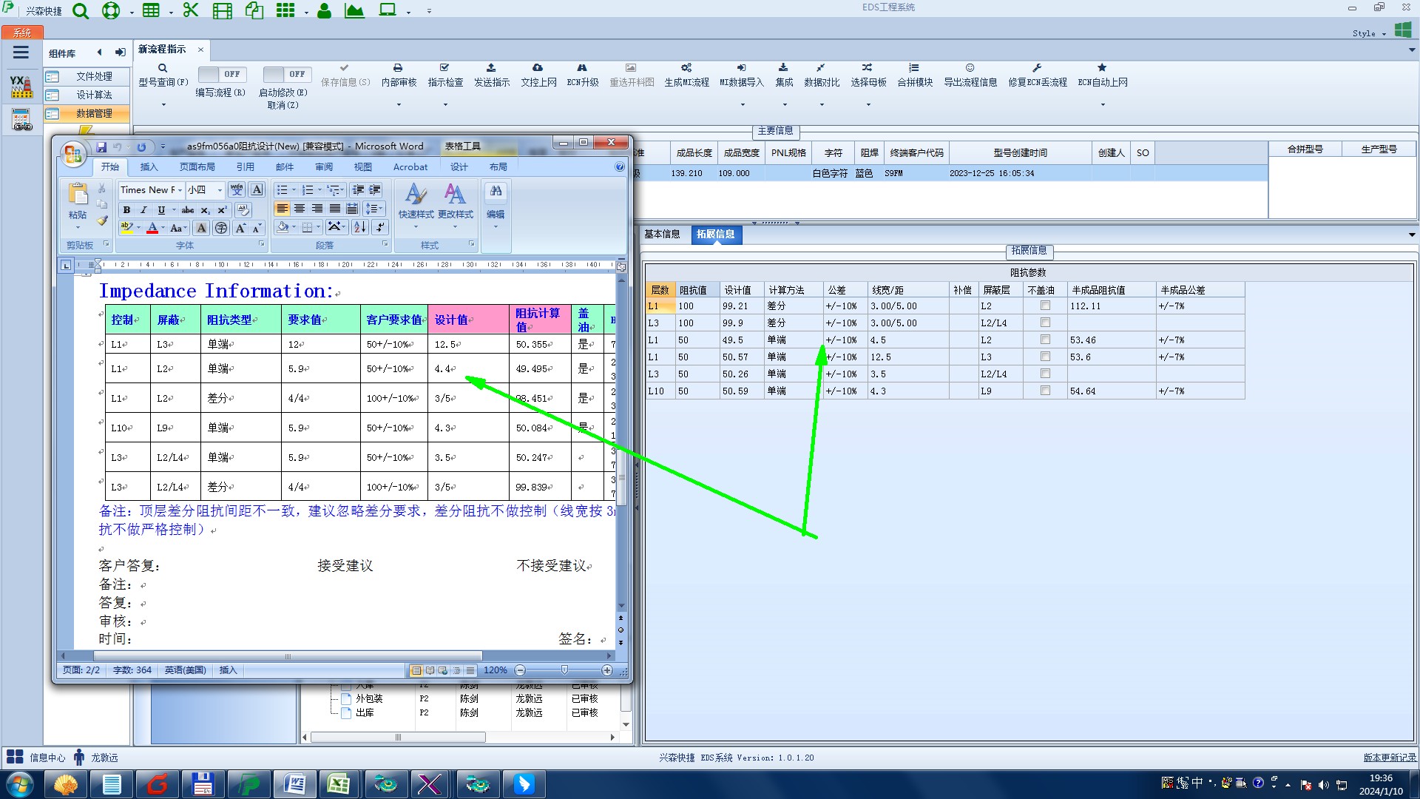This screenshot has height=799, width=1420.
Task: Expand the 快速样式 gallery dropdown
Action: [416, 226]
